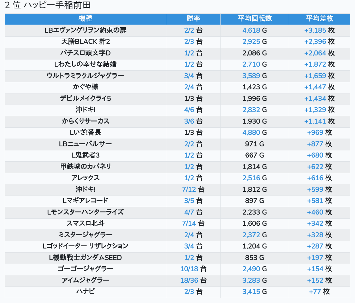Screen dimensions: 355x303
Task: Select the +77 枚 average difference value
Action: coord(319,292)
